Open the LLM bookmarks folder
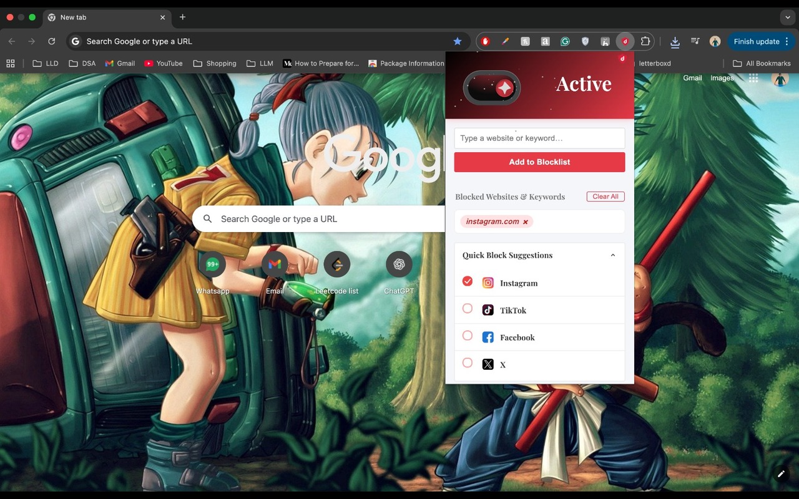 pos(260,63)
